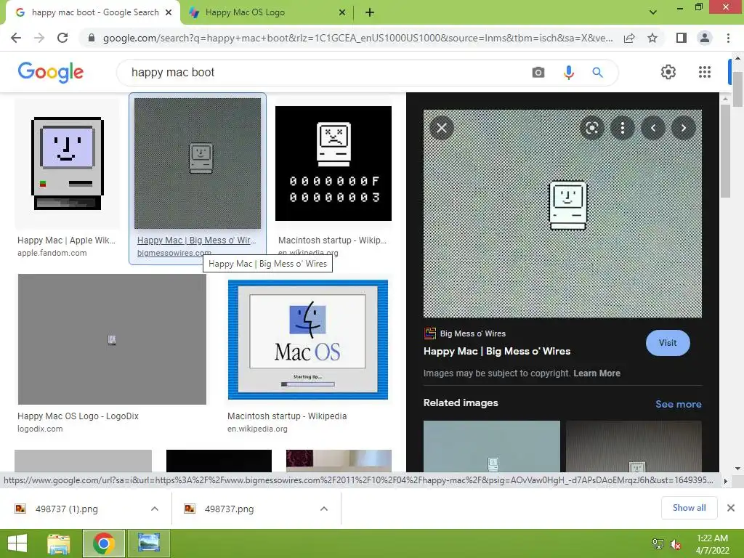Open the photo viewer taskbar app
The image size is (744, 558).
(x=148, y=543)
